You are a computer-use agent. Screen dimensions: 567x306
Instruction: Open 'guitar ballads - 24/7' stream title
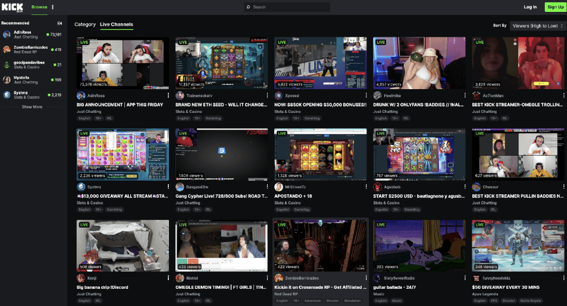click(x=394, y=287)
